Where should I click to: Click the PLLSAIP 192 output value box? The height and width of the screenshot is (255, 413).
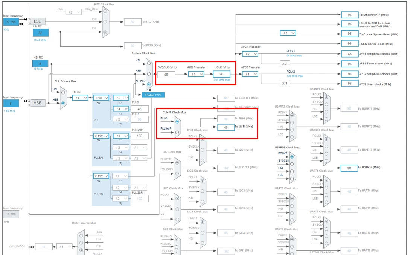pyautogui.click(x=140, y=136)
